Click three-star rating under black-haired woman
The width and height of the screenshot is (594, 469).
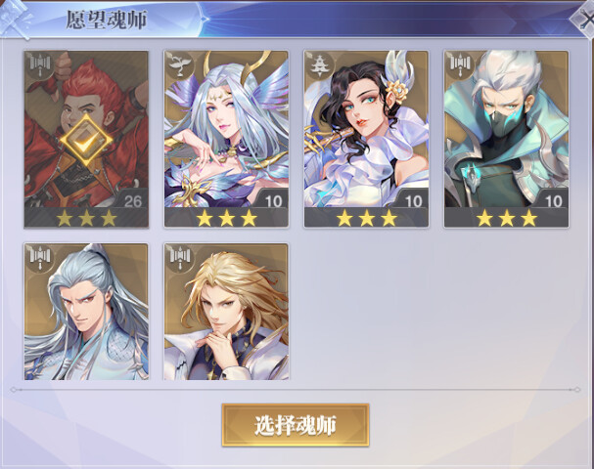pos(366,218)
